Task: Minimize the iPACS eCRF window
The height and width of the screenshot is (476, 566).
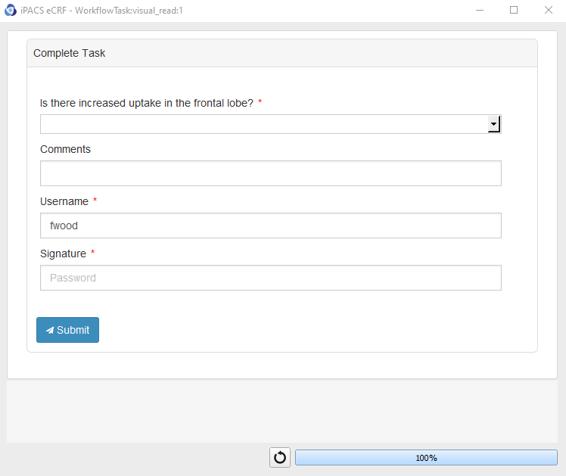Action: tap(480, 11)
